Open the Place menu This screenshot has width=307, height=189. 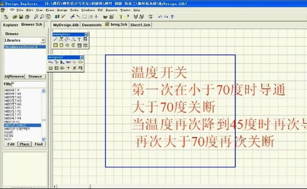tap(50, 10)
